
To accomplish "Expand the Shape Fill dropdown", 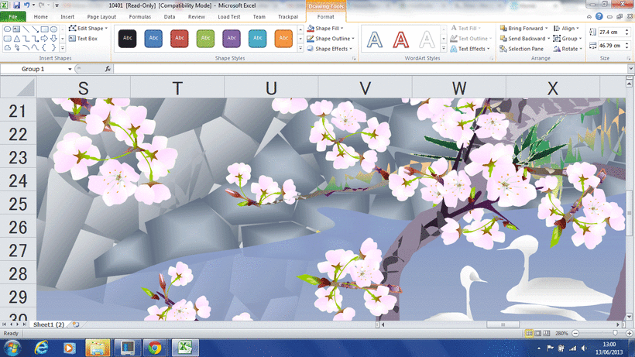I will click(x=353, y=28).
